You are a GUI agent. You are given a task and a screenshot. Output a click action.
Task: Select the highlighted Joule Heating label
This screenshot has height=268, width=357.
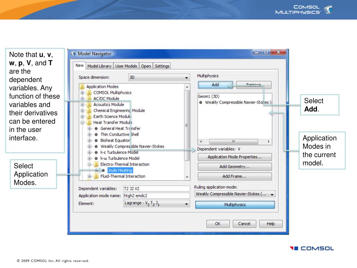pos(120,170)
